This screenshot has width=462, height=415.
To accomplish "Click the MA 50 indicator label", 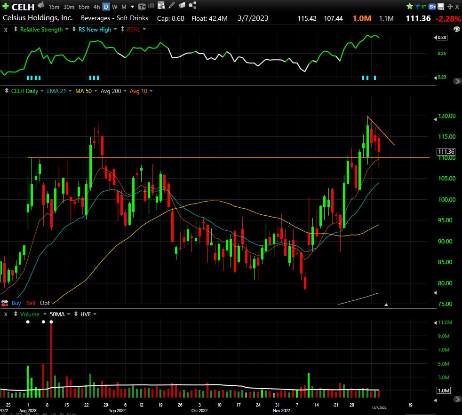I will pyautogui.click(x=83, y=91).
